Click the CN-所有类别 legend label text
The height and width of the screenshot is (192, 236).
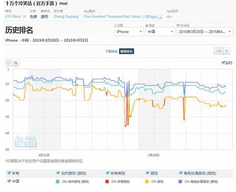click(121, 181)
